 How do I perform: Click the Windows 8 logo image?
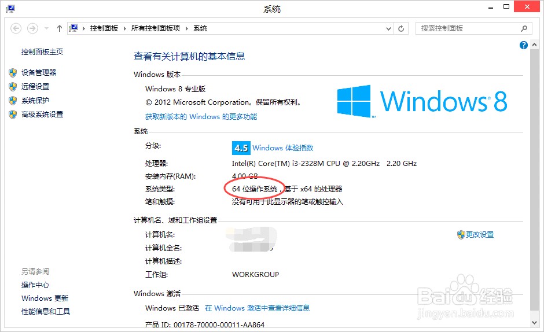(422, 101)
